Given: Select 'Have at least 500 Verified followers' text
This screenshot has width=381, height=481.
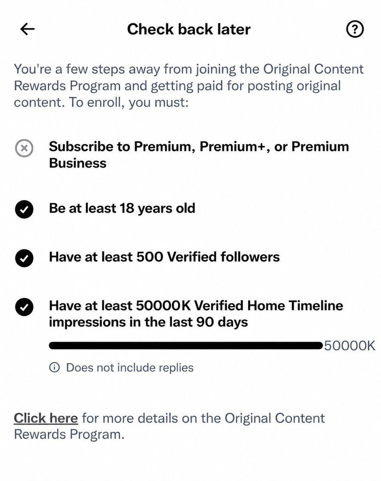Looking at the screenshot, I should point(164,257).
